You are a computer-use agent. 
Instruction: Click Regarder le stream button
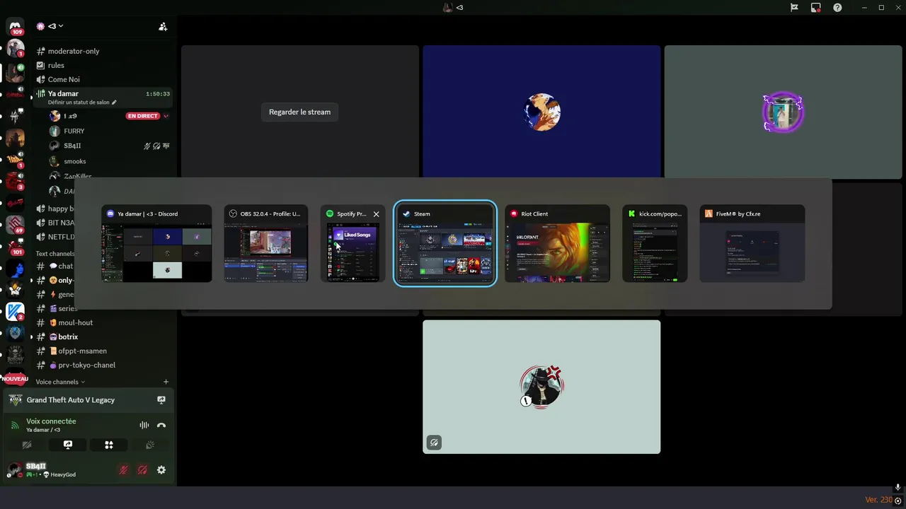pyautogui.click(x=299, y=112)
